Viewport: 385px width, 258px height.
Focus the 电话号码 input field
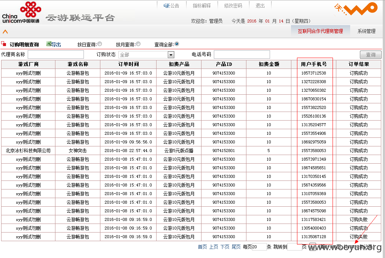point(242,55)
